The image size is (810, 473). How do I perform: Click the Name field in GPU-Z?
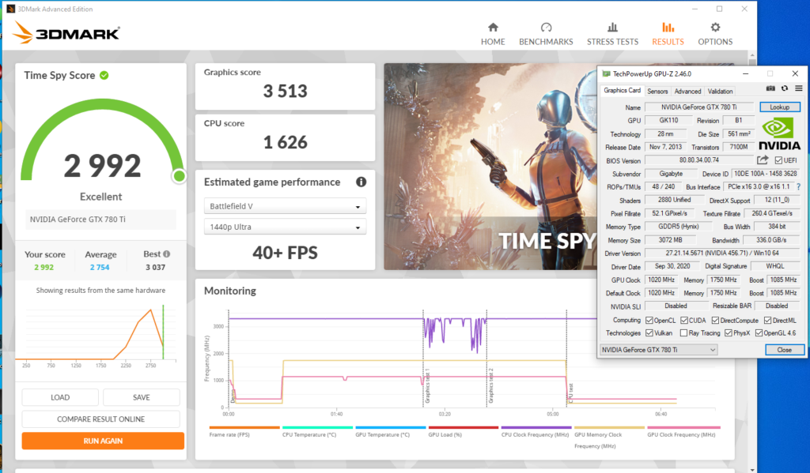pyautogui.click(x=700, y=107)
